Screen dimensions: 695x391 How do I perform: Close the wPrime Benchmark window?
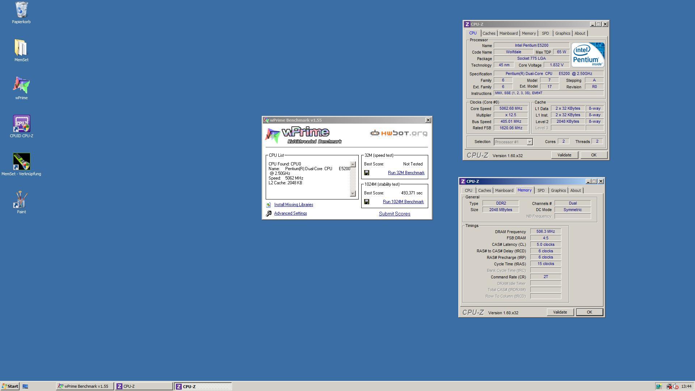pyautogui.click(x=428, y=120)
